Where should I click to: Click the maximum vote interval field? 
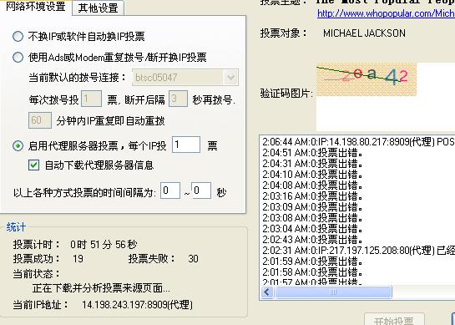click(201, 190)
